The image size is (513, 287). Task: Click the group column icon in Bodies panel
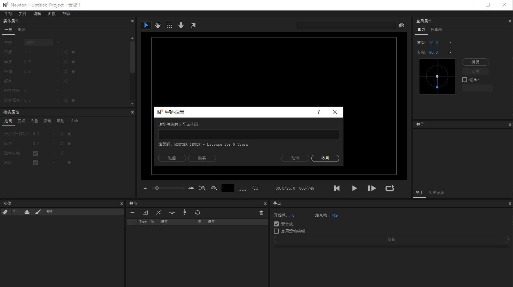click(27, 212)
